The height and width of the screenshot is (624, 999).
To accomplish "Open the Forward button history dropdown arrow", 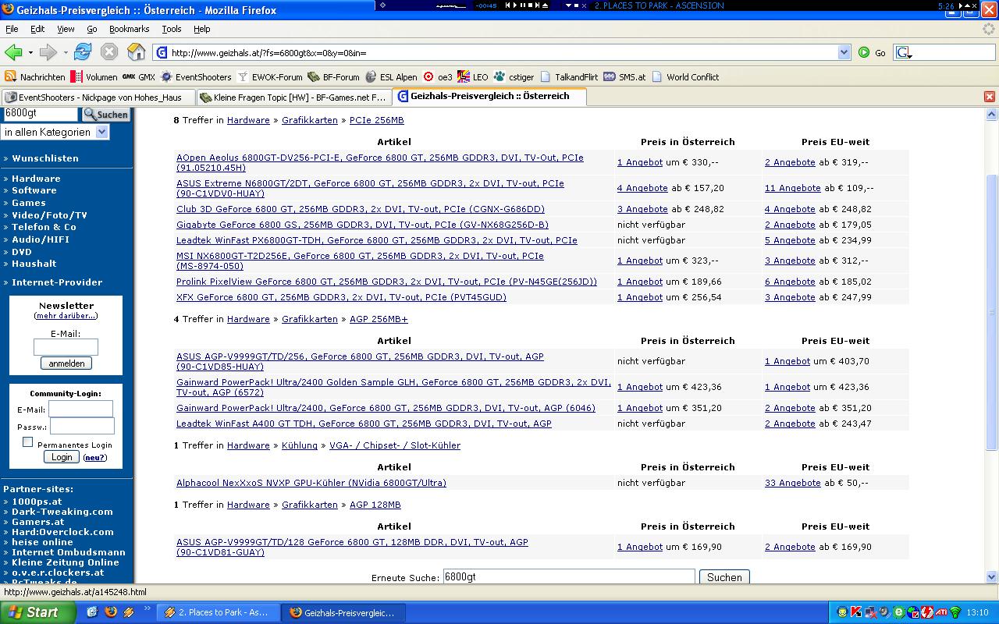I will point(66,52).
